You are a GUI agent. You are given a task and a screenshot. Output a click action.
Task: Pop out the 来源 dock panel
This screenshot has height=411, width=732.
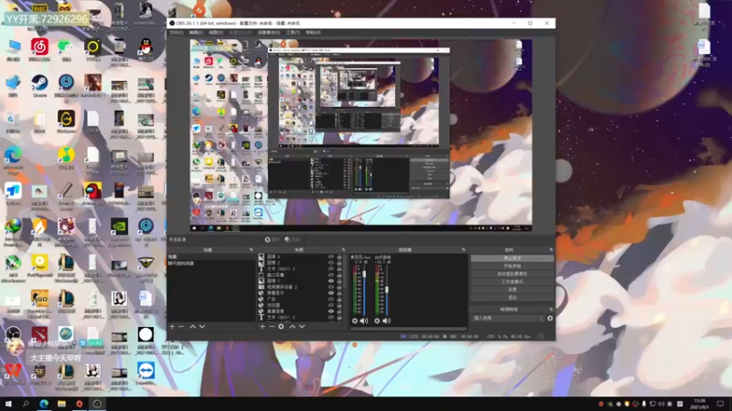343,250
